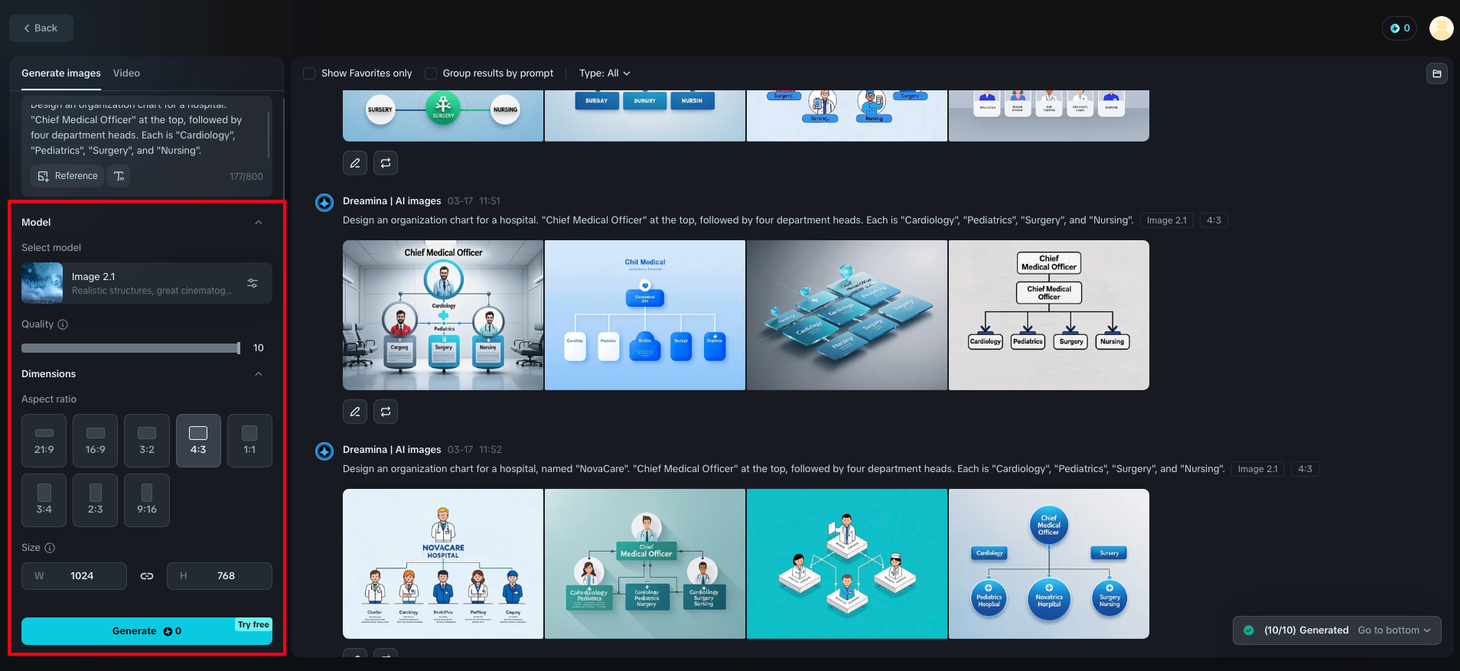The image size is (1460, 671).
Task: Click the edit pencil icon above the 11:52 entry
Action: point(355,412)
